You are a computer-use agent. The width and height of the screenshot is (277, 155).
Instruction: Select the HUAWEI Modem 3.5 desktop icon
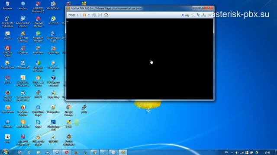coord(38,7)
